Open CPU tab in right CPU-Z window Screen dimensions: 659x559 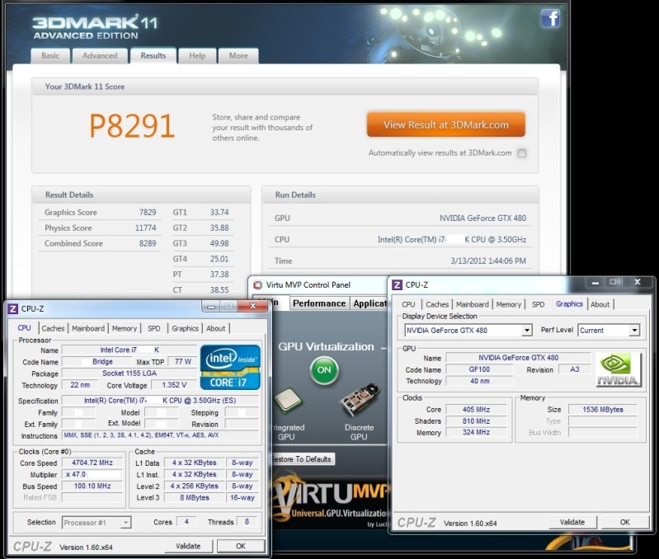pyautogui.click(x=408, y=304)
